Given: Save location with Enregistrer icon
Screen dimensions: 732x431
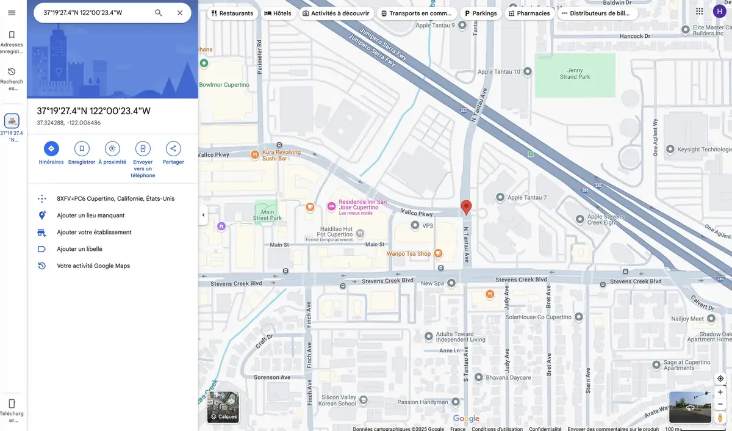Looking at the screenshot, I should pyautogui.click(x=82, y=148).
